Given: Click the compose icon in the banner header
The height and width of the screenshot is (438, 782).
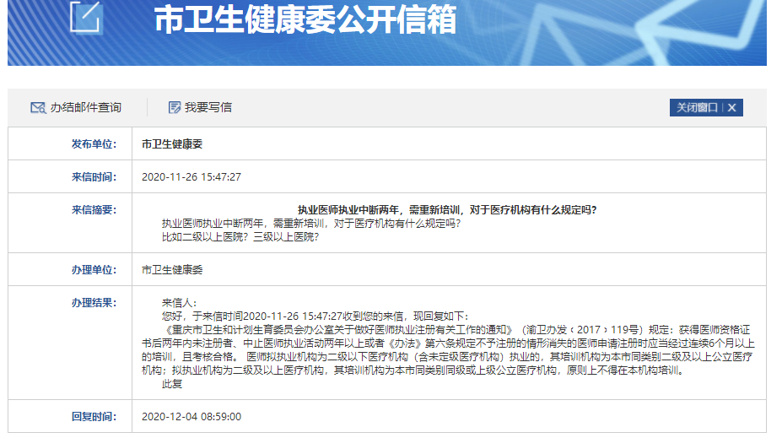Looking at the screenshot, I should pyautogui.click(x=85, y=17).
